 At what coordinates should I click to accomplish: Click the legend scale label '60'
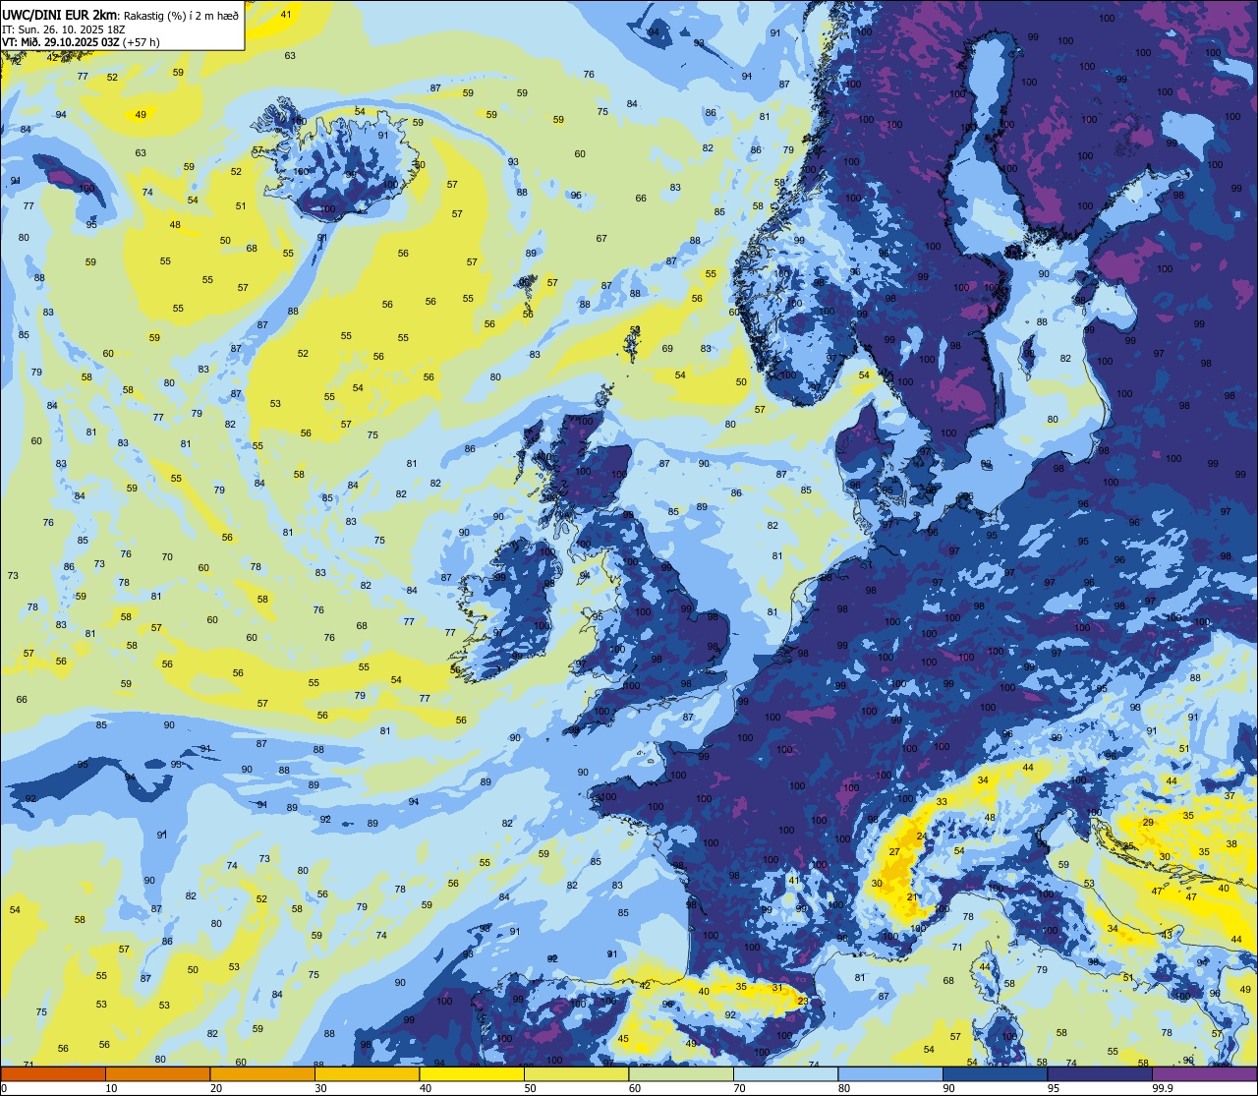point(635,1088)
